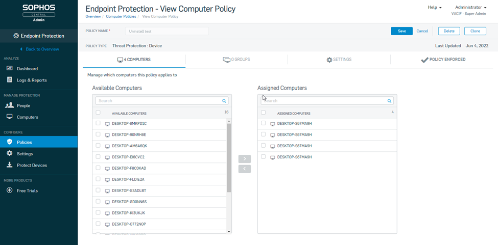Screen dimensions: 498x245
Task: Switch to the 4 Computers tab
Action: [x=134, y=60]
